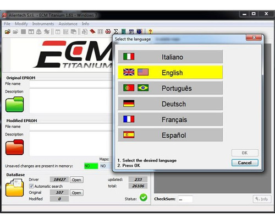275x223 pixels.
Task: Open help via yellow question mark icon
Action: [150, 32]
